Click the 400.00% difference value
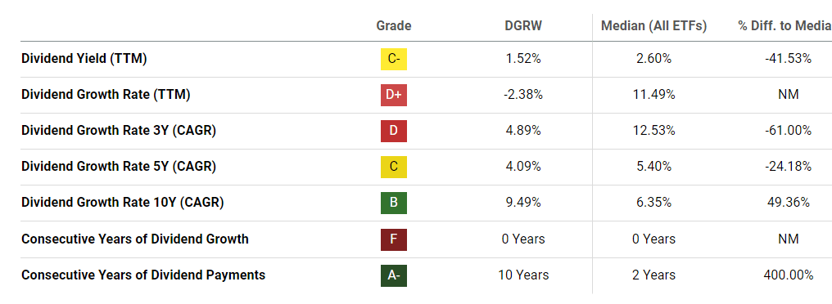832x304 pixels. [x=788, y=275]
